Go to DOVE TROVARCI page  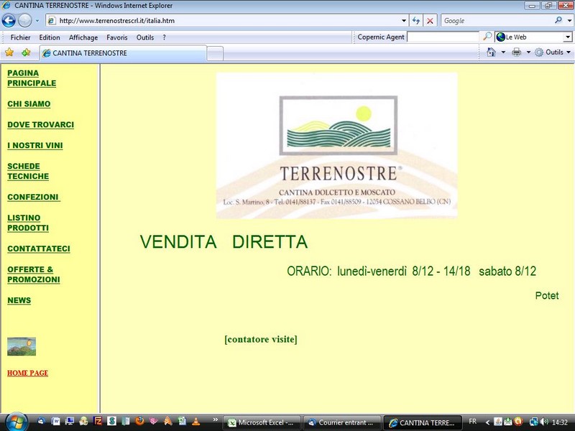coord(41,124)
